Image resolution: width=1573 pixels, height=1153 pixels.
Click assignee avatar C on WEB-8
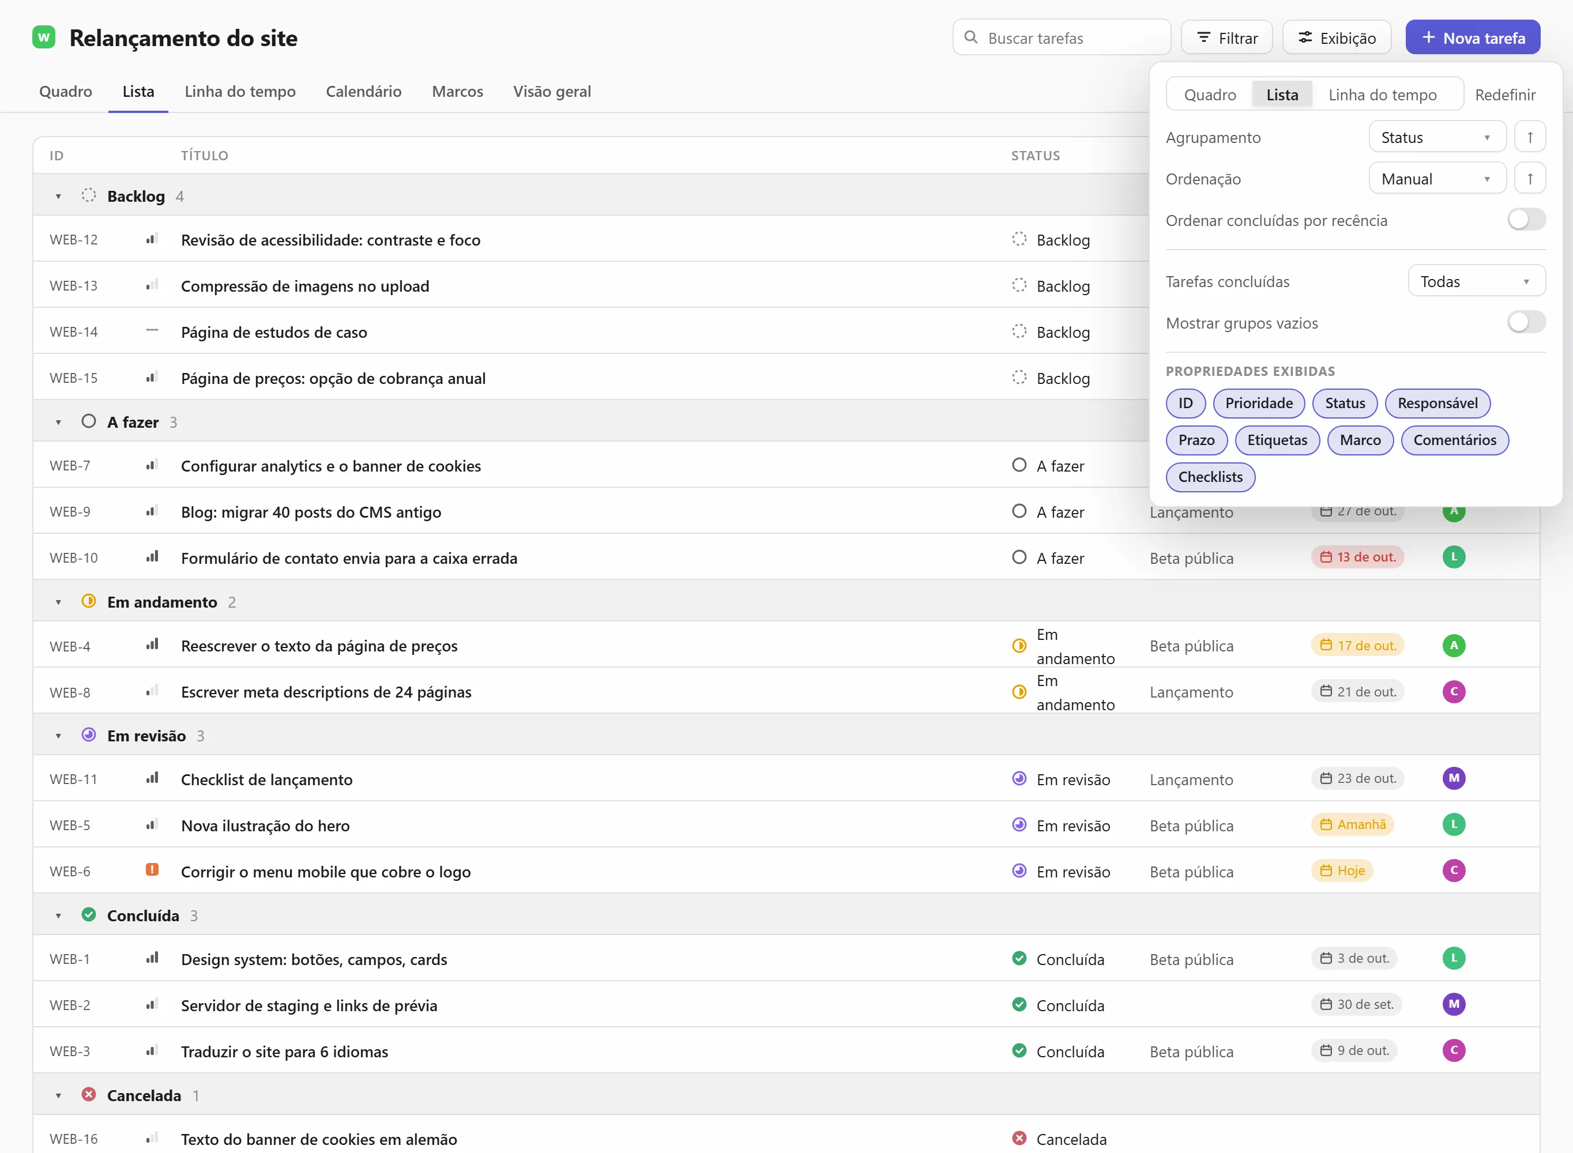[1454, 692]
